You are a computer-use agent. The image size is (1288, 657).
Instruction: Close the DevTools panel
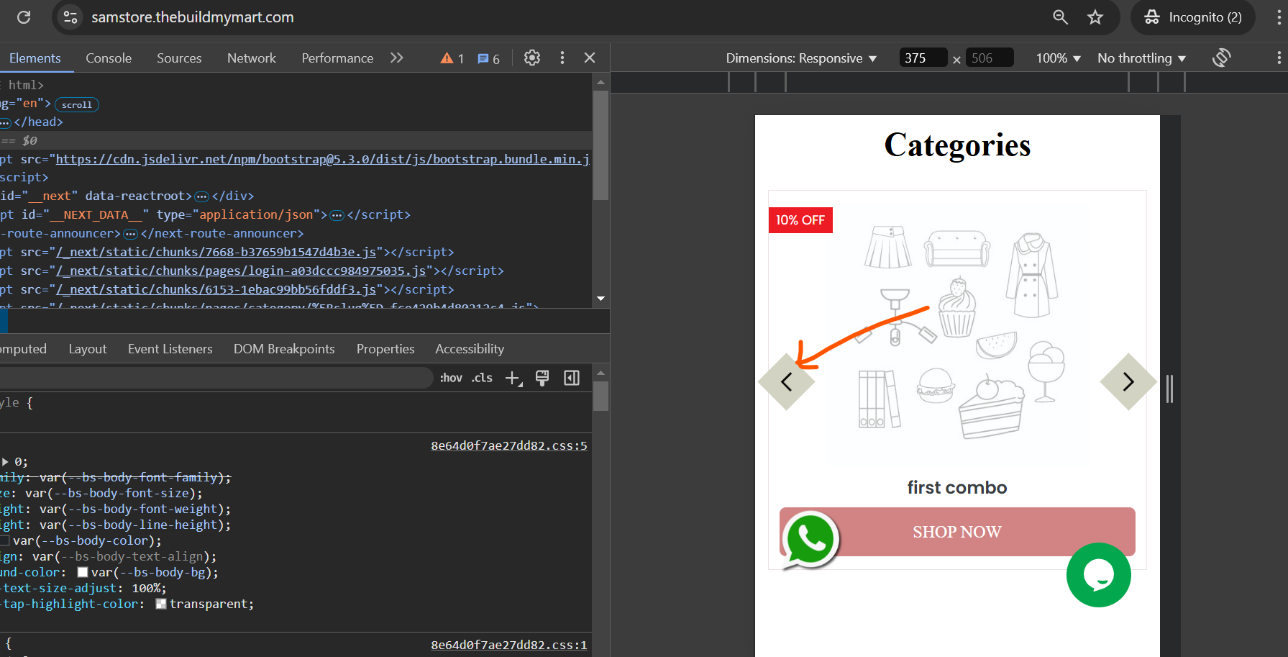590,58
